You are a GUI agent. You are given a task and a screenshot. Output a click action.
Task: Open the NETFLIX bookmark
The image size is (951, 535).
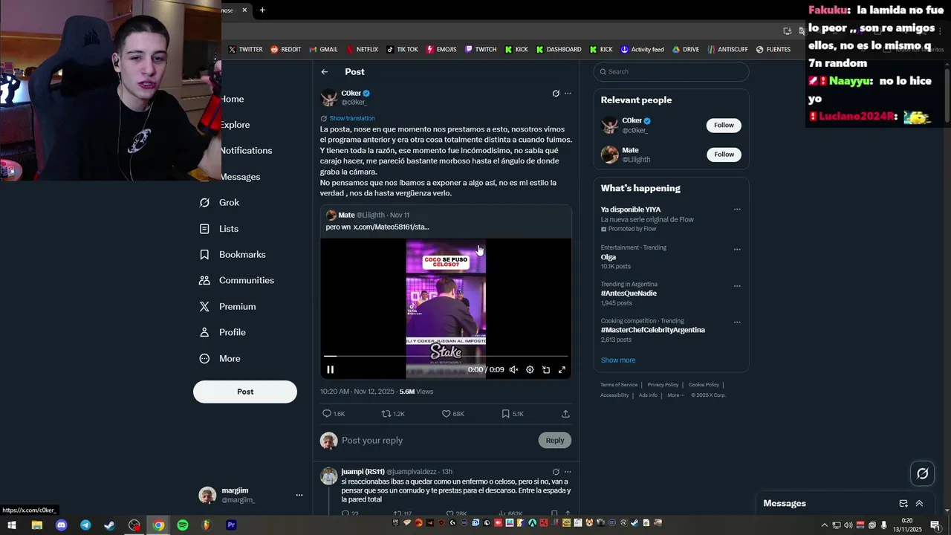[x=362, y=50]
